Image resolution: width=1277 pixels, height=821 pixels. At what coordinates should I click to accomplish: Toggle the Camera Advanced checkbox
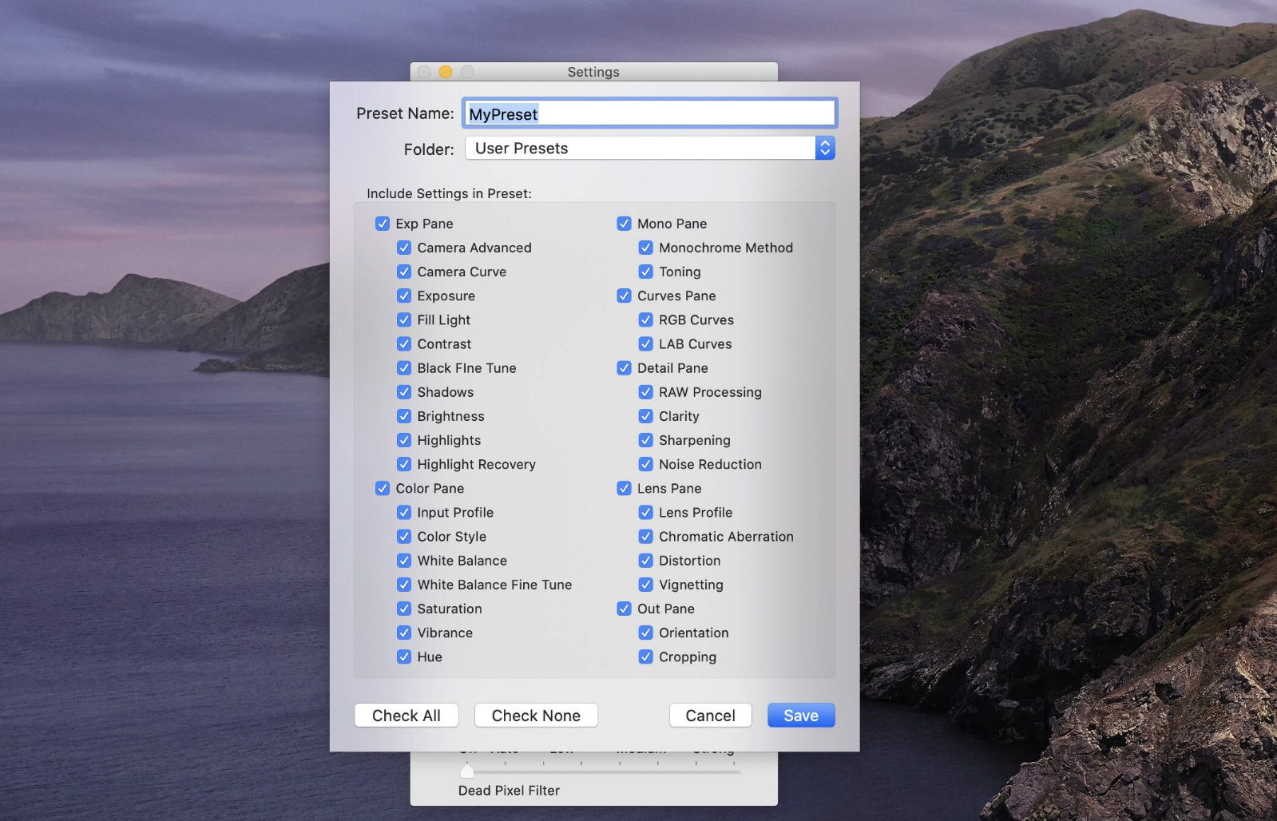(x=404, y=248)
